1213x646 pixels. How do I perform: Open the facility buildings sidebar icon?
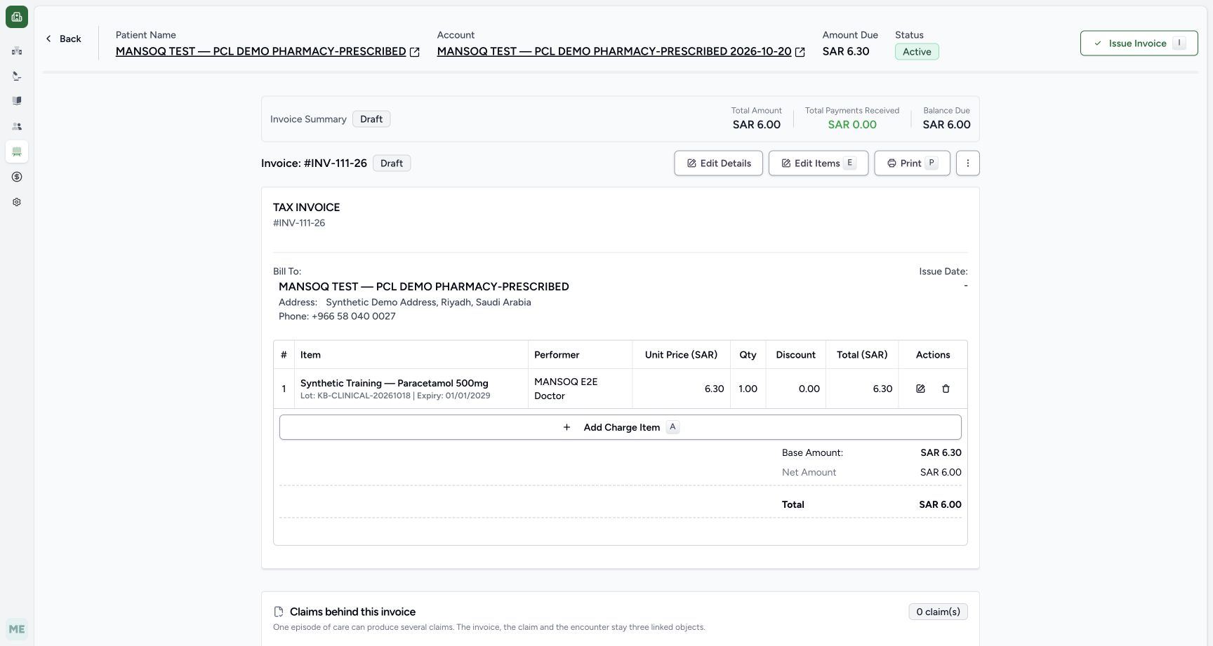point(17,51)
